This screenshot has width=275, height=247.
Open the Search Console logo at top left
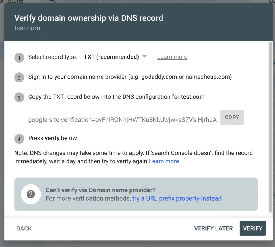[x=12, y=1]
